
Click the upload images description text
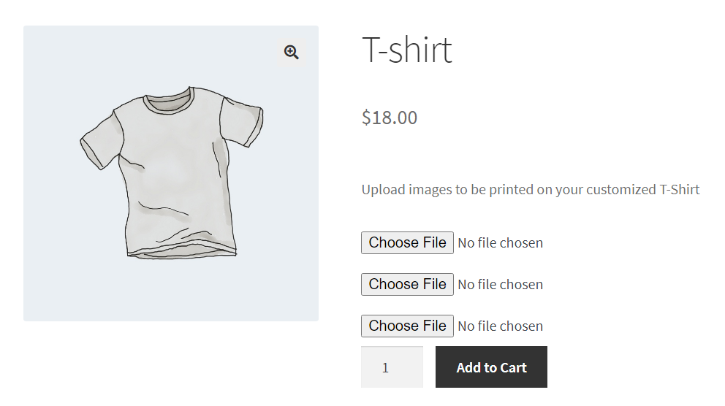click(531, 189)
